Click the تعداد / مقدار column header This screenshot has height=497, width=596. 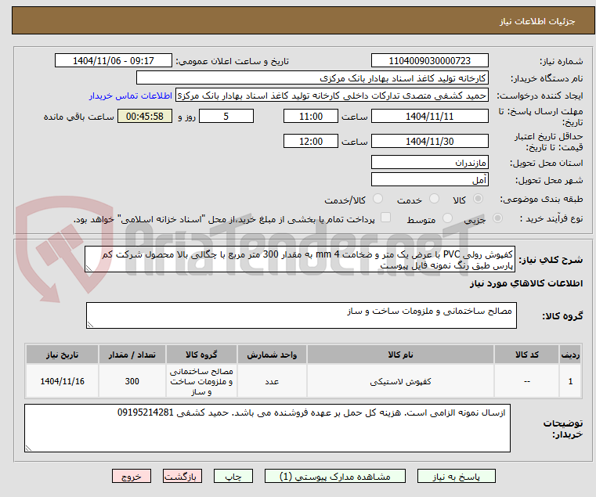point(132,355)
